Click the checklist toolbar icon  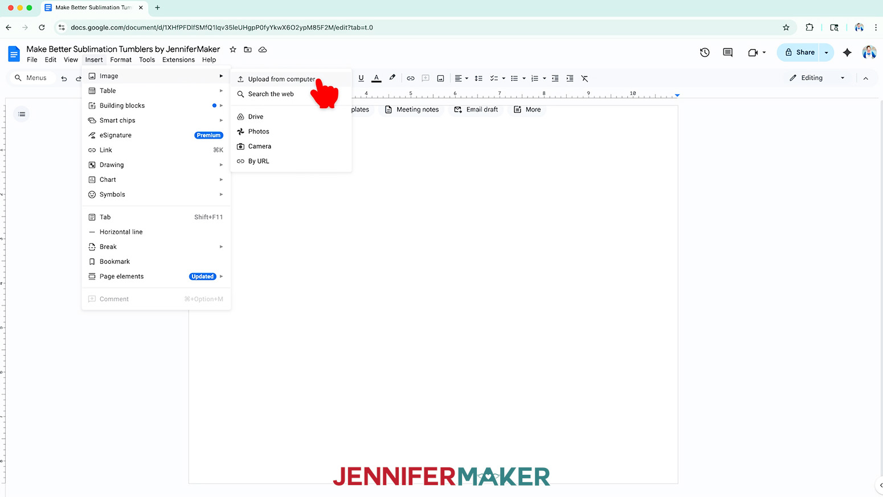[494, 78]
